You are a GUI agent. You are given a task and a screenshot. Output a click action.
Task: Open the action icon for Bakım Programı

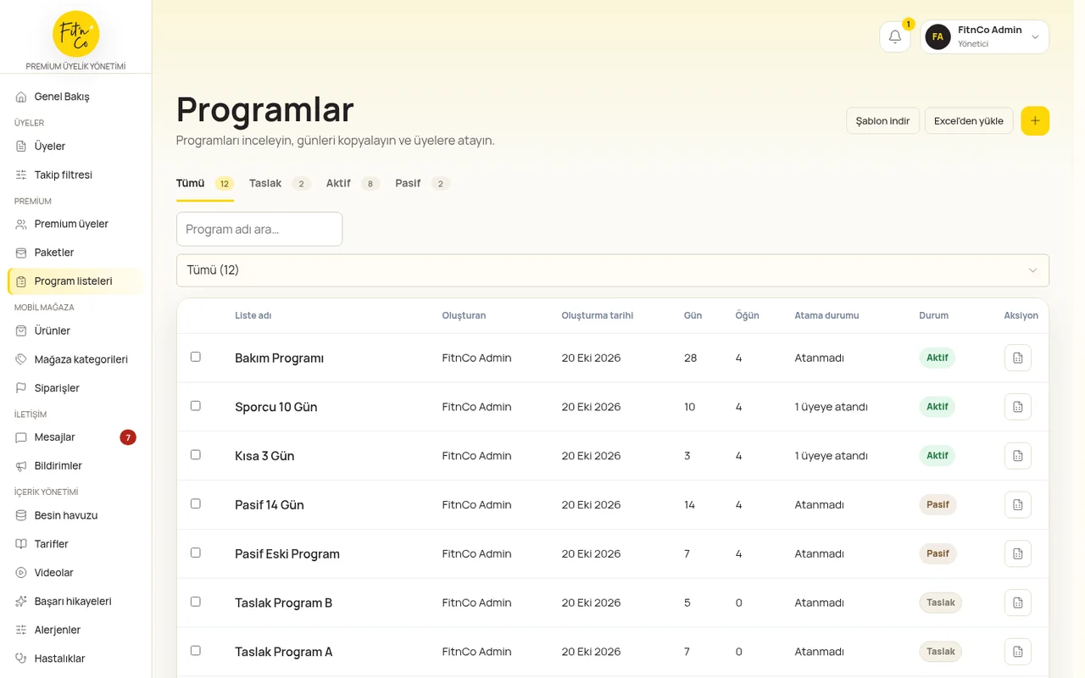point(1018,358)
